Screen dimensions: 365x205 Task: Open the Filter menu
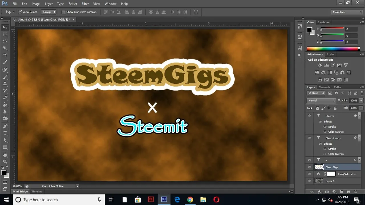85,4
